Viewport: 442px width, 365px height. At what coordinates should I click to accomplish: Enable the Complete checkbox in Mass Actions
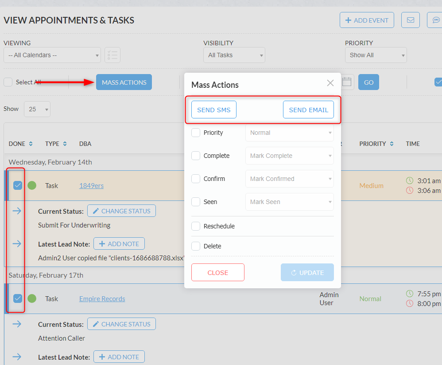pyautogui.click(x=196, y=156)
